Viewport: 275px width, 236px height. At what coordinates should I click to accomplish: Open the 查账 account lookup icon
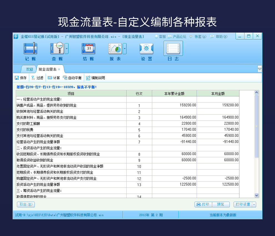click(57, 48)
